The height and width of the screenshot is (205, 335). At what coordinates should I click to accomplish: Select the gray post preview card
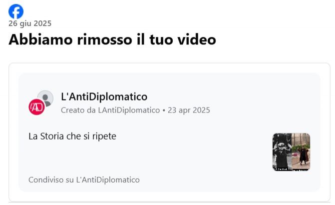[x=169, y=132]
